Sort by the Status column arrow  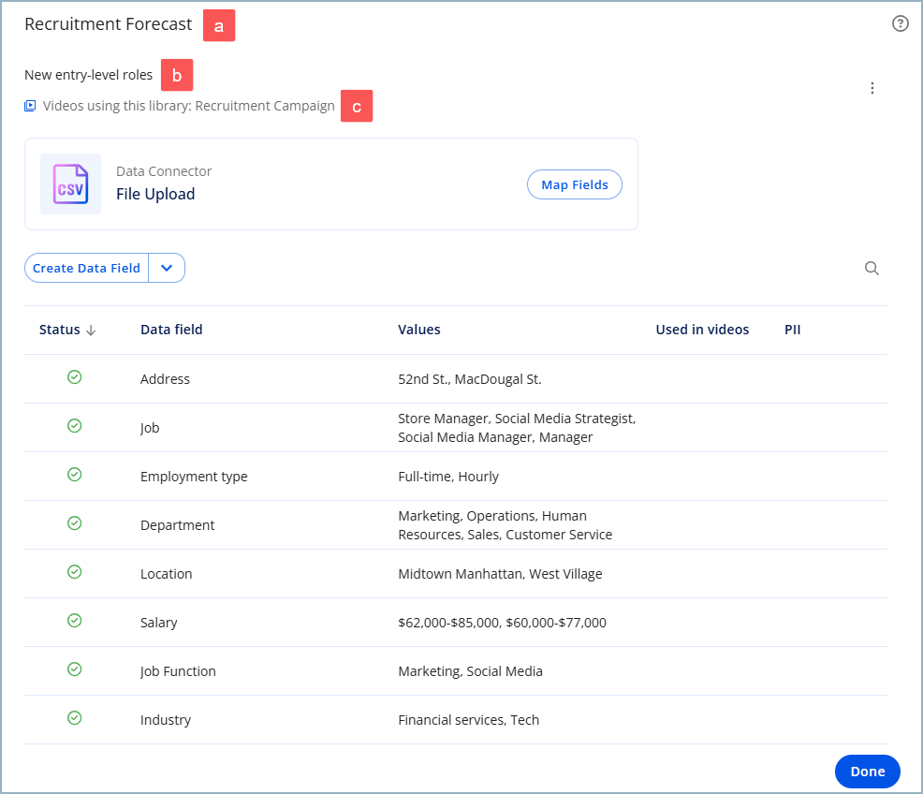coord(91,331)
